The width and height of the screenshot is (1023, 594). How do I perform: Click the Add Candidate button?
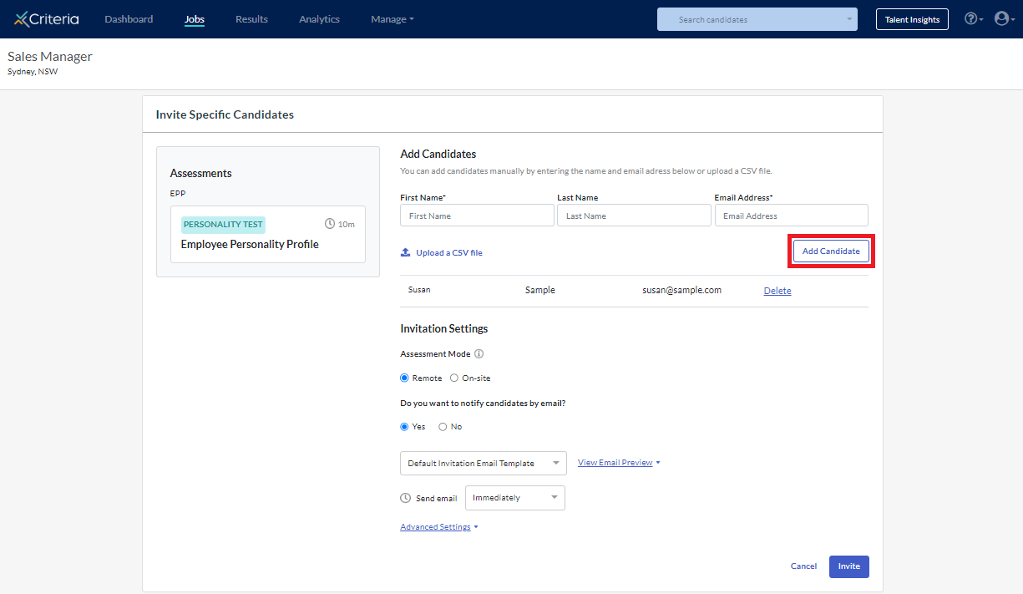click(831, 251)
